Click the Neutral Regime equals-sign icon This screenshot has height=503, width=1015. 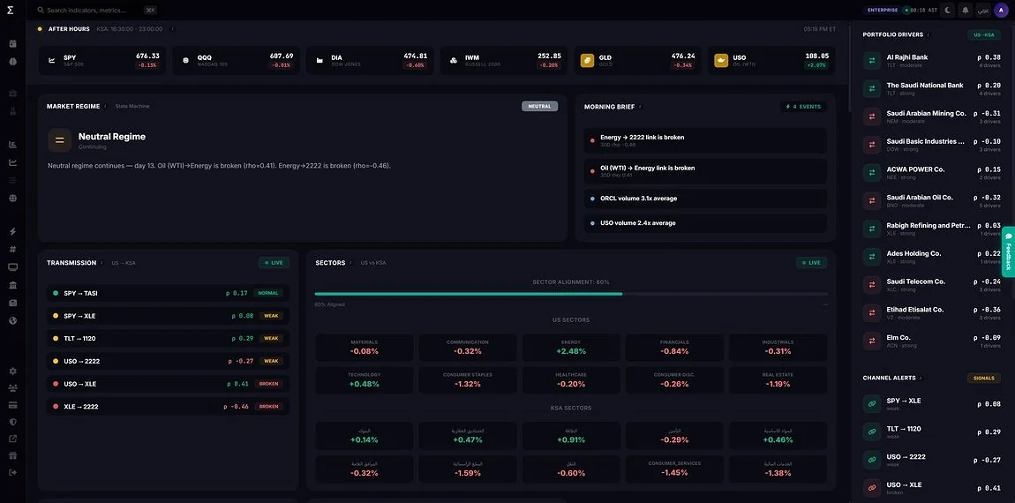point(59,139)
